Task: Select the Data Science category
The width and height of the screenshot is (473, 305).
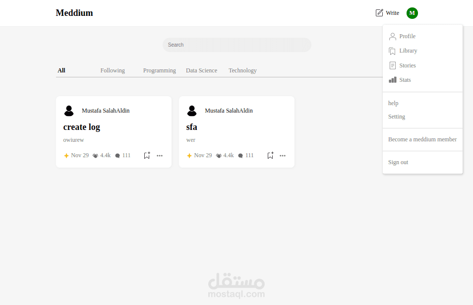Action: coord(201,70)
